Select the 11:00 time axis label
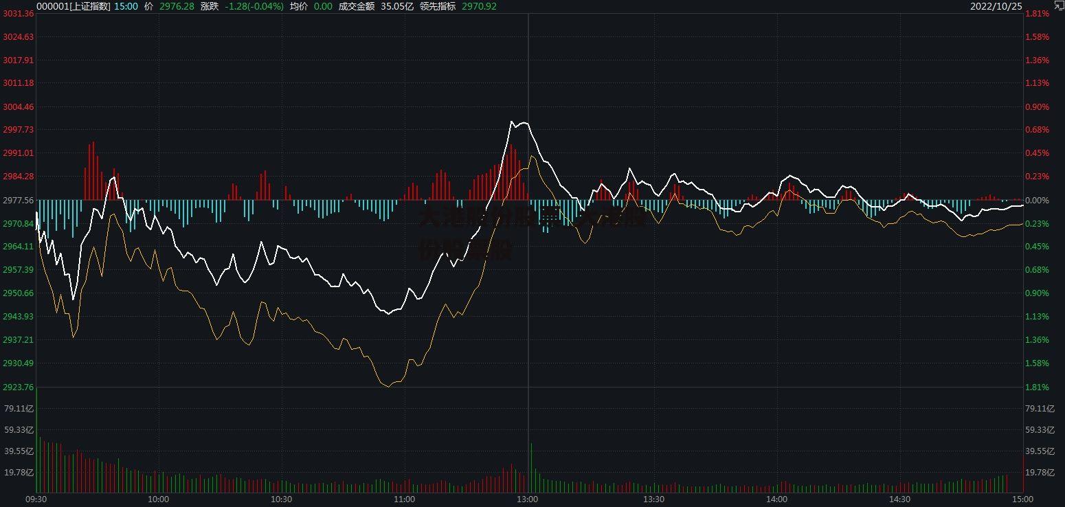 pos(405,499)
